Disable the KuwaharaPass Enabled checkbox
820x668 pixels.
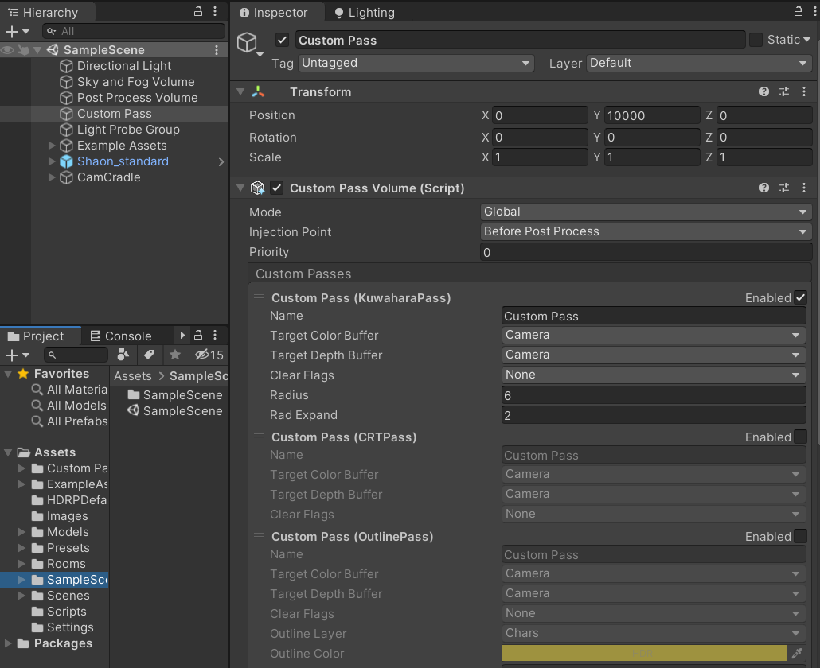click(800, 298)
